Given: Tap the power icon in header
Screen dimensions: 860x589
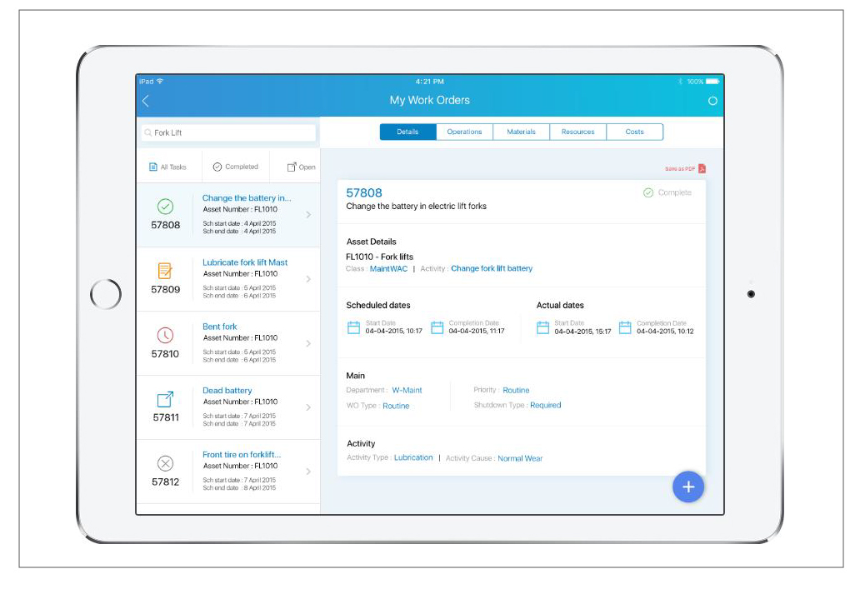Looking at the screenshot, I should (712, 101).
